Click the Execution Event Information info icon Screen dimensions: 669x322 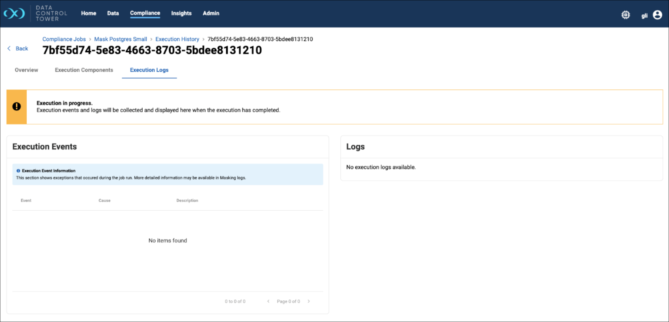pyautogui.click(x=18, y=171)
